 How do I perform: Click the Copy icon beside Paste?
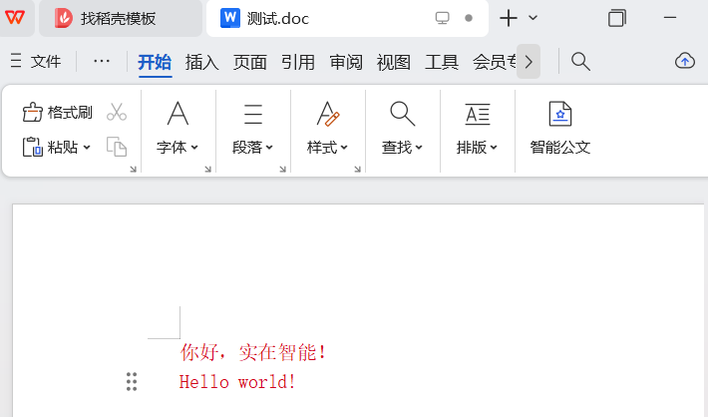click(x=117, y=148)
